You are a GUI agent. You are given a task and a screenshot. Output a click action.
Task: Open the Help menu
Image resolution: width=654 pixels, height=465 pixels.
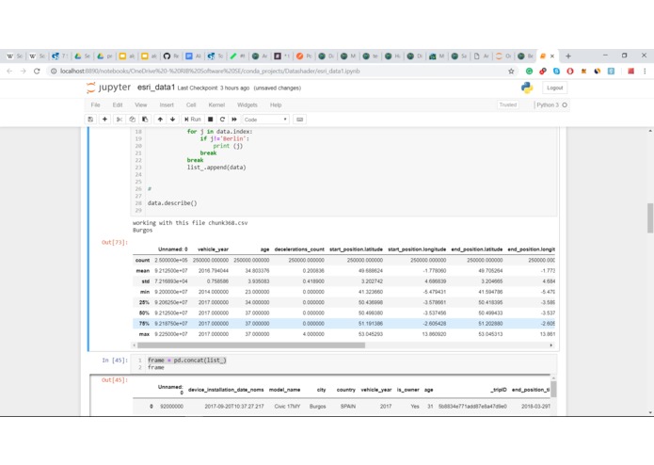(x=276, y=105)
